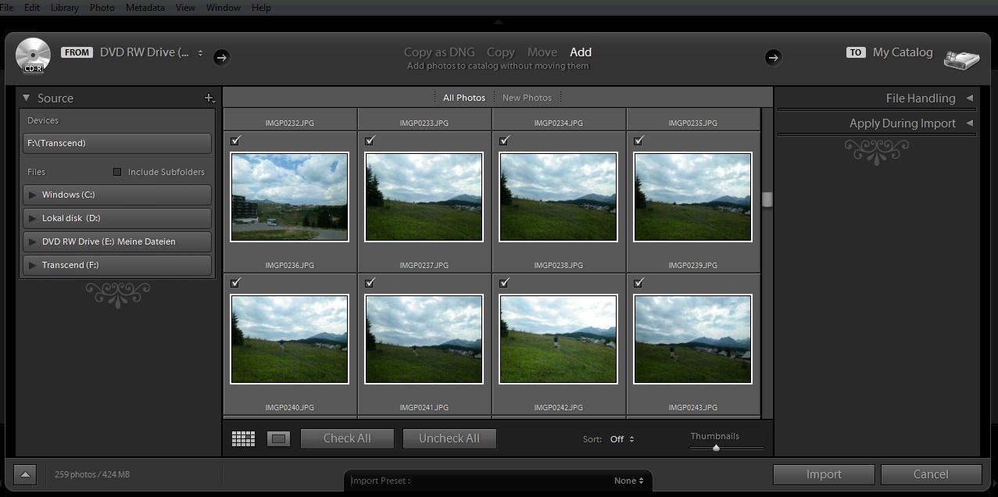Select Add import mode
998x497 pixels.
point(581,52)
